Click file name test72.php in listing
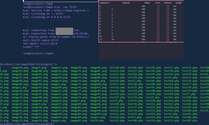This screenshot has width=209, height=125. coord(189,67)
